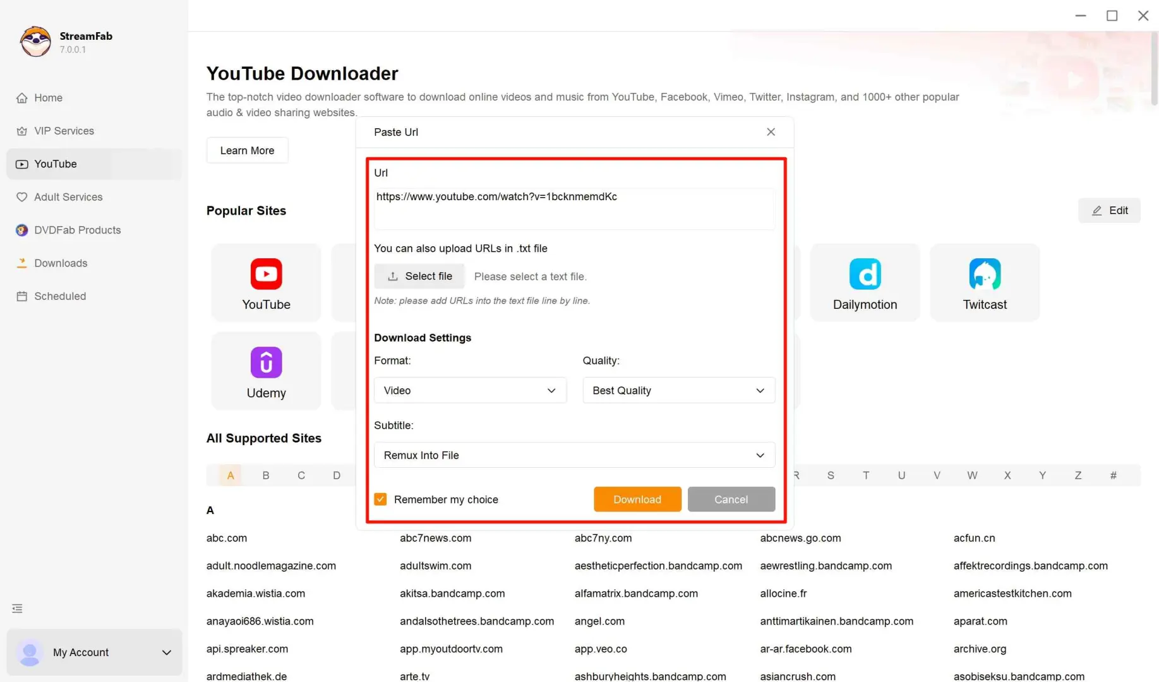Open VIP Services in the sidebar

tap(95, 131)
